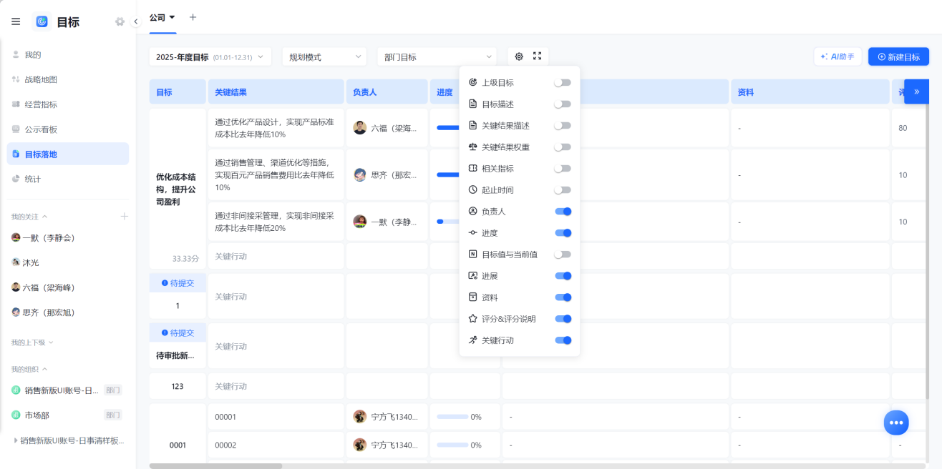Turn on 关键结果描述 switch
The image size is (942, 469).
pyautogui.click(x=563, y=126)
